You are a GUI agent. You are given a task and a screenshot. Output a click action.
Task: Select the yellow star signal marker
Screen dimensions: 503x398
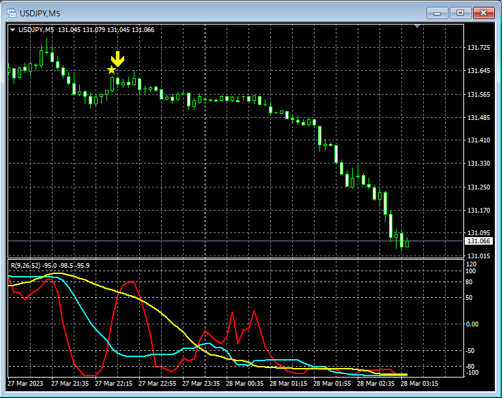point(111,70)
